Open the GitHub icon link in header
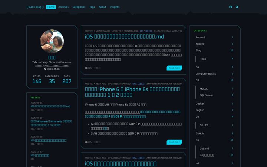Screen dimensions: 267x167 click(231, 7)
